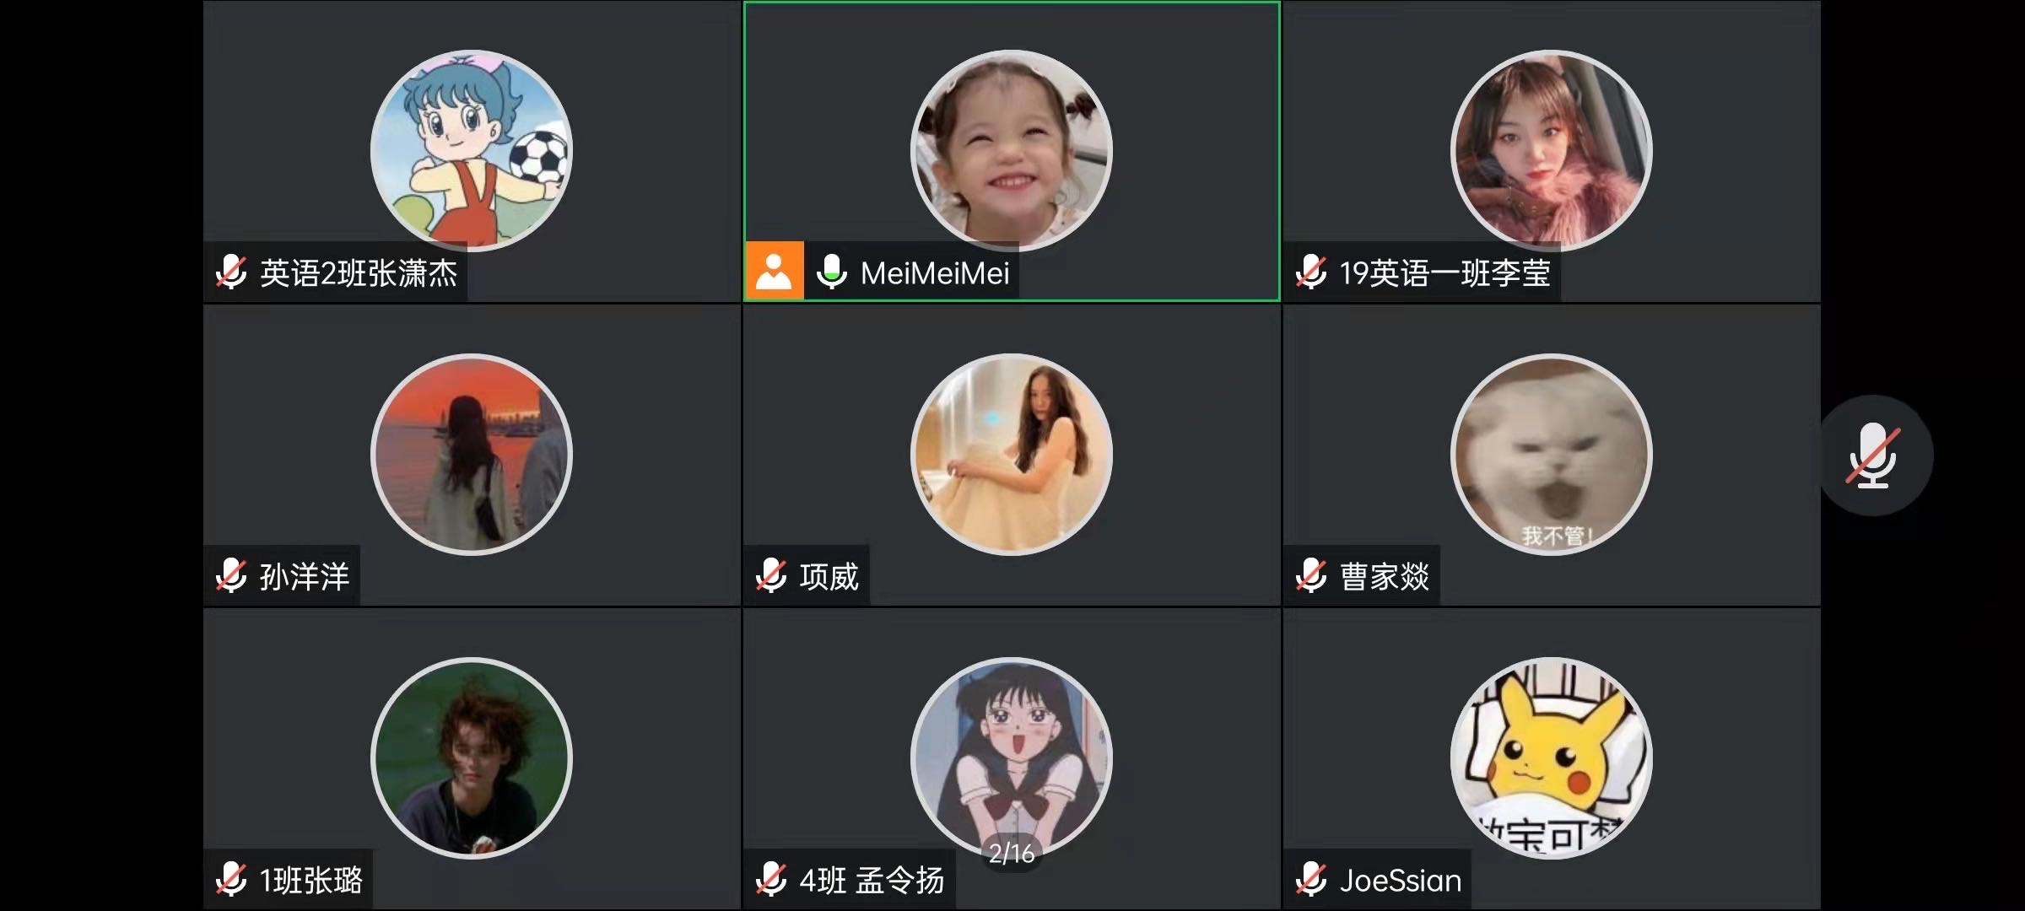Click the muted mic icon beside JoeSsian
2025x911 pixels.
1311,880
